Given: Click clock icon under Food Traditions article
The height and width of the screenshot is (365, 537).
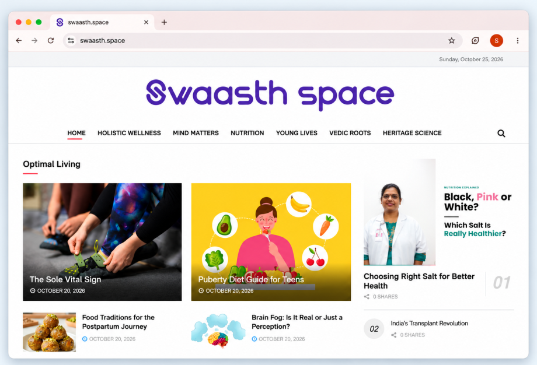Looking at the screenshot, I should (85, 339).
